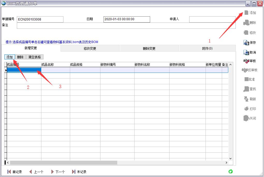Switch to the 修改变更 tab
This screenshot has width=264, height=177.
coord(90,48)
